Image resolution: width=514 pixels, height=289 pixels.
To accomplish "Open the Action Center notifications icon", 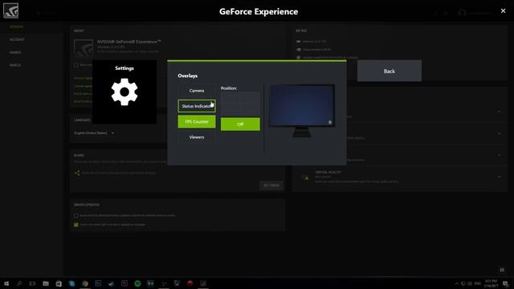I will coord(505,283).
